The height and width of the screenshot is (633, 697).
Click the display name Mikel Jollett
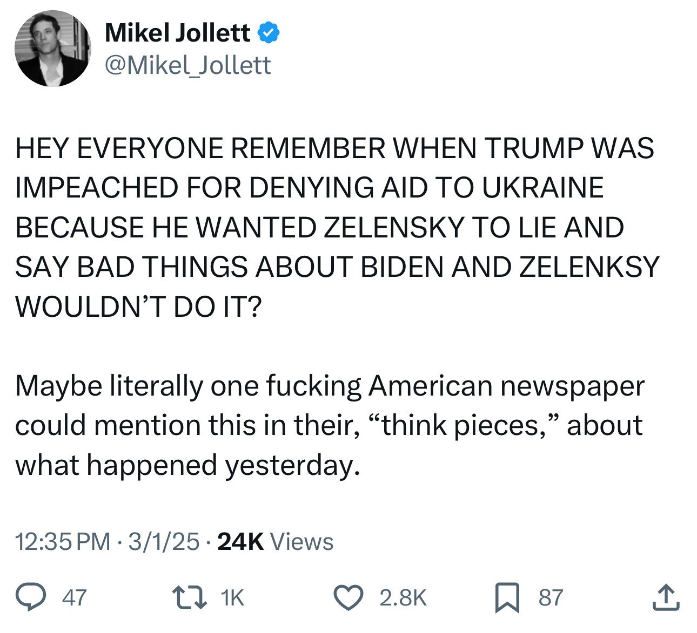click(x=177, y=33)
